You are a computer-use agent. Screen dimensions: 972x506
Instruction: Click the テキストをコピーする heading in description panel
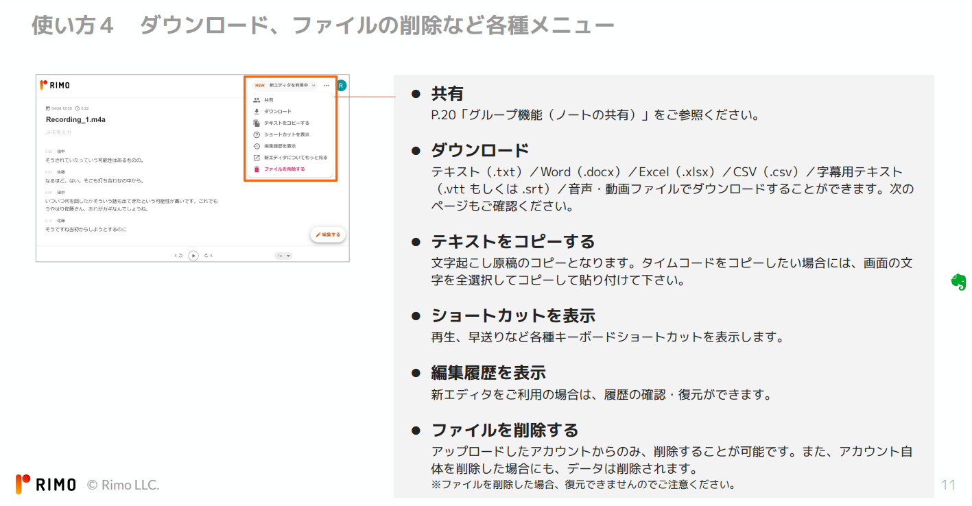coord(512,242)
